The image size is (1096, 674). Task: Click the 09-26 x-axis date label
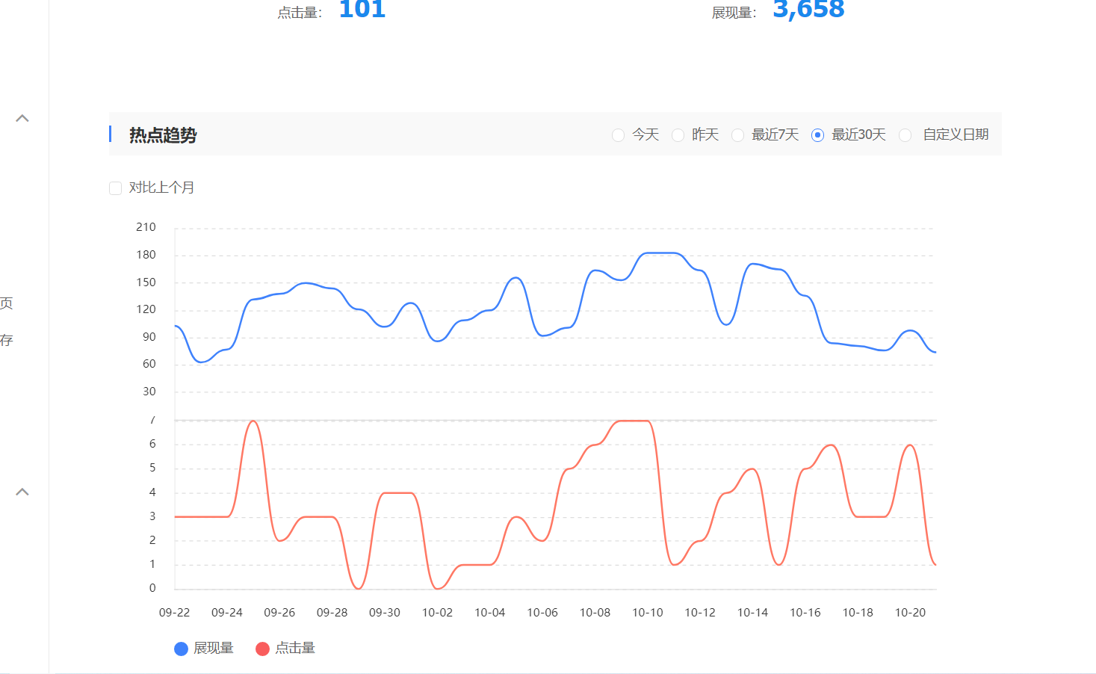(279, 613)
